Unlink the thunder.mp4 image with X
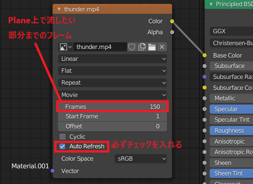The width and height of the screenshot is (253, 184). 162,47
